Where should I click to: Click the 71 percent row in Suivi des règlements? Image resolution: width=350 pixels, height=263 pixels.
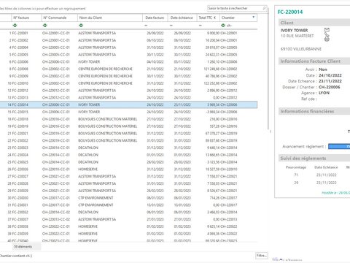pyautogui.click(x=316, y=175)
